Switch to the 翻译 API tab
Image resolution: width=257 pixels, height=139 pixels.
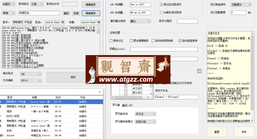click(x=127, y=105)
